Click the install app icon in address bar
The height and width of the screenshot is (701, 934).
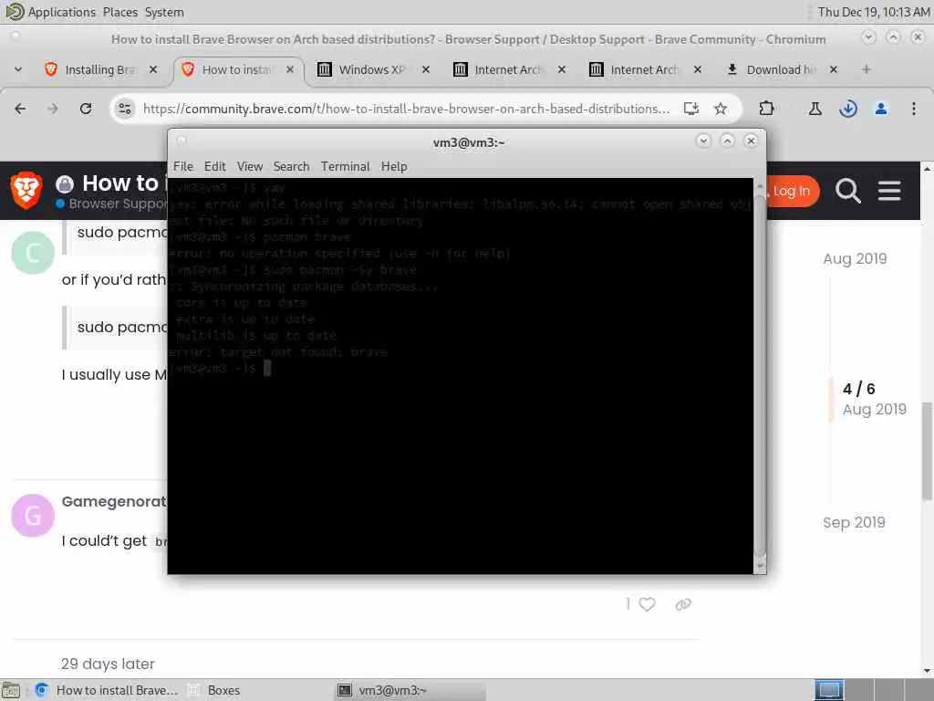point(691,109)
